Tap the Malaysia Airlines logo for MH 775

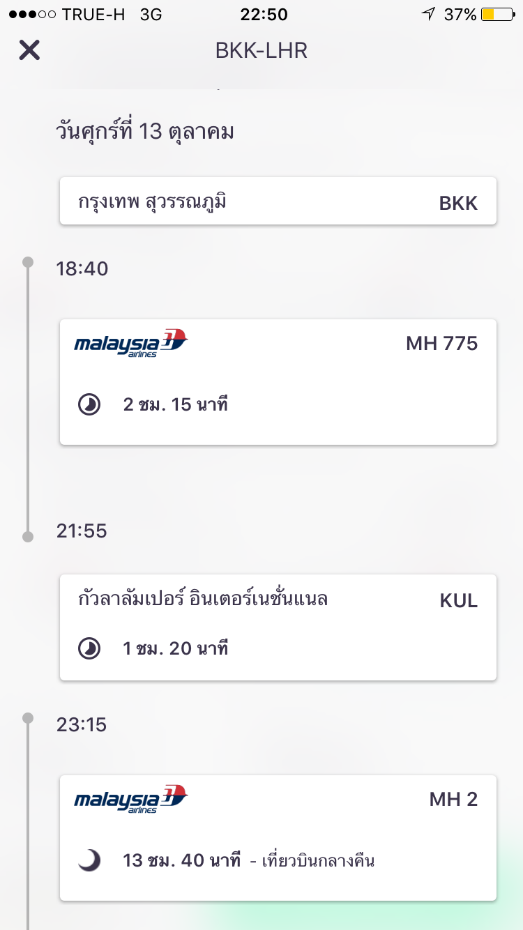131,343
